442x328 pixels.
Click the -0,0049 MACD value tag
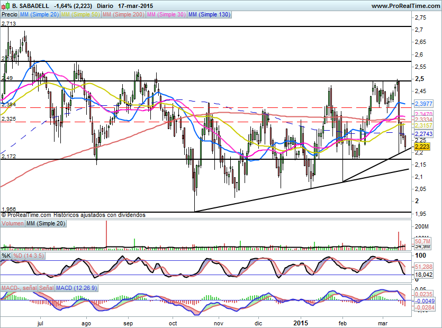coord(424,301)
